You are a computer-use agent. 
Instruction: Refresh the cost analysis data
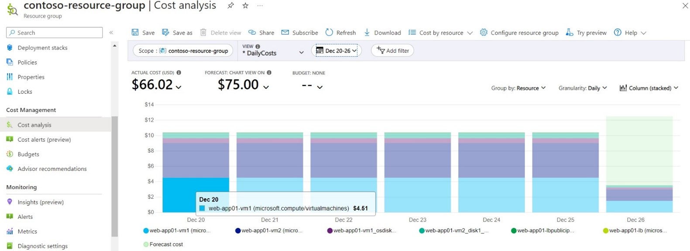coord(340,32)
